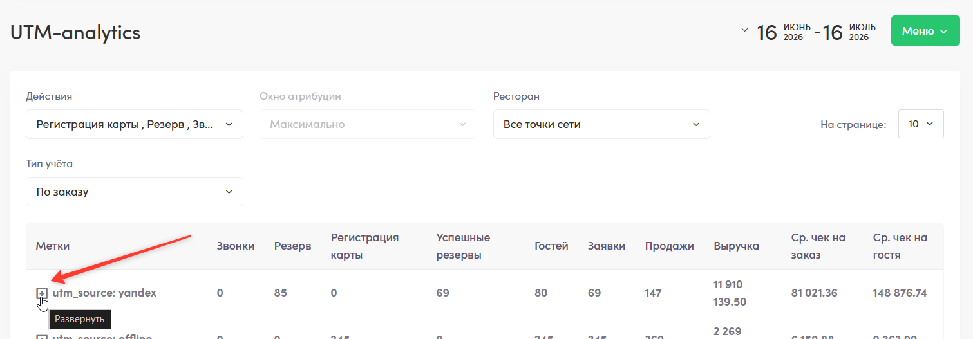Expand the utm_source: yandex row
The image size is (973, 339).
pyautogui.click(x=41, y=293)
